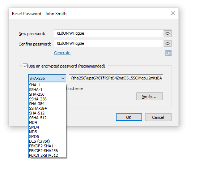The height and width of the screenshot is (173, 207).
Task: Click into the New password field
Action: coord(109,33)
